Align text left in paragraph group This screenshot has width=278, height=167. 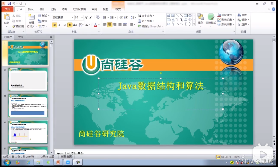click(x=105, y=25)
